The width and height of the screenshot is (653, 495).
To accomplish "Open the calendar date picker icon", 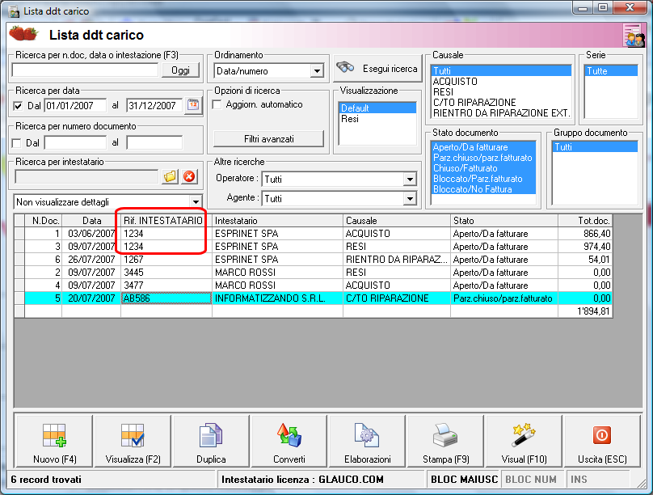I will [x=193, y=105].
